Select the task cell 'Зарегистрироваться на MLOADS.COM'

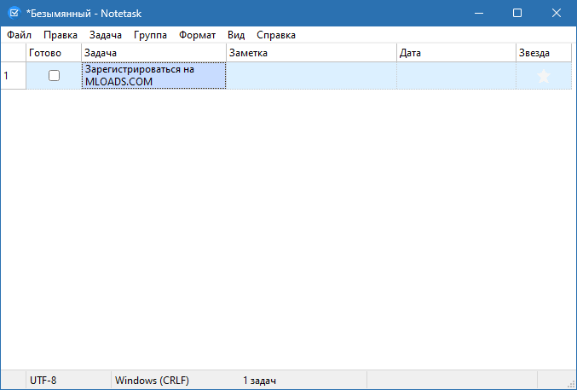[153, 75]
